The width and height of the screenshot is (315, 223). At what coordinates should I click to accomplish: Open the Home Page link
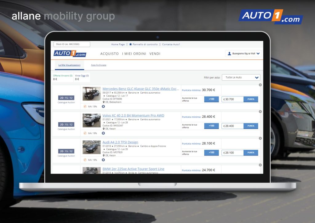pos(118,44)
